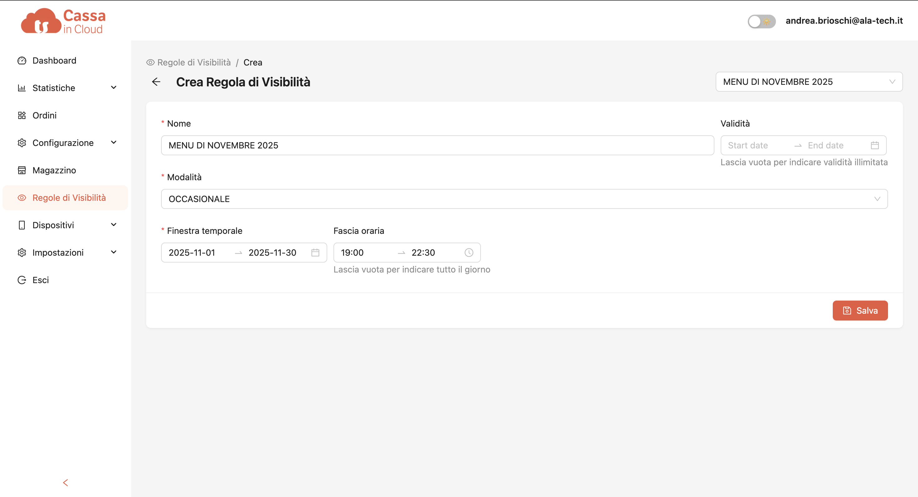918x497 pixels.
Task: Click the Magazzino store icon
Action: coord(22,171)
